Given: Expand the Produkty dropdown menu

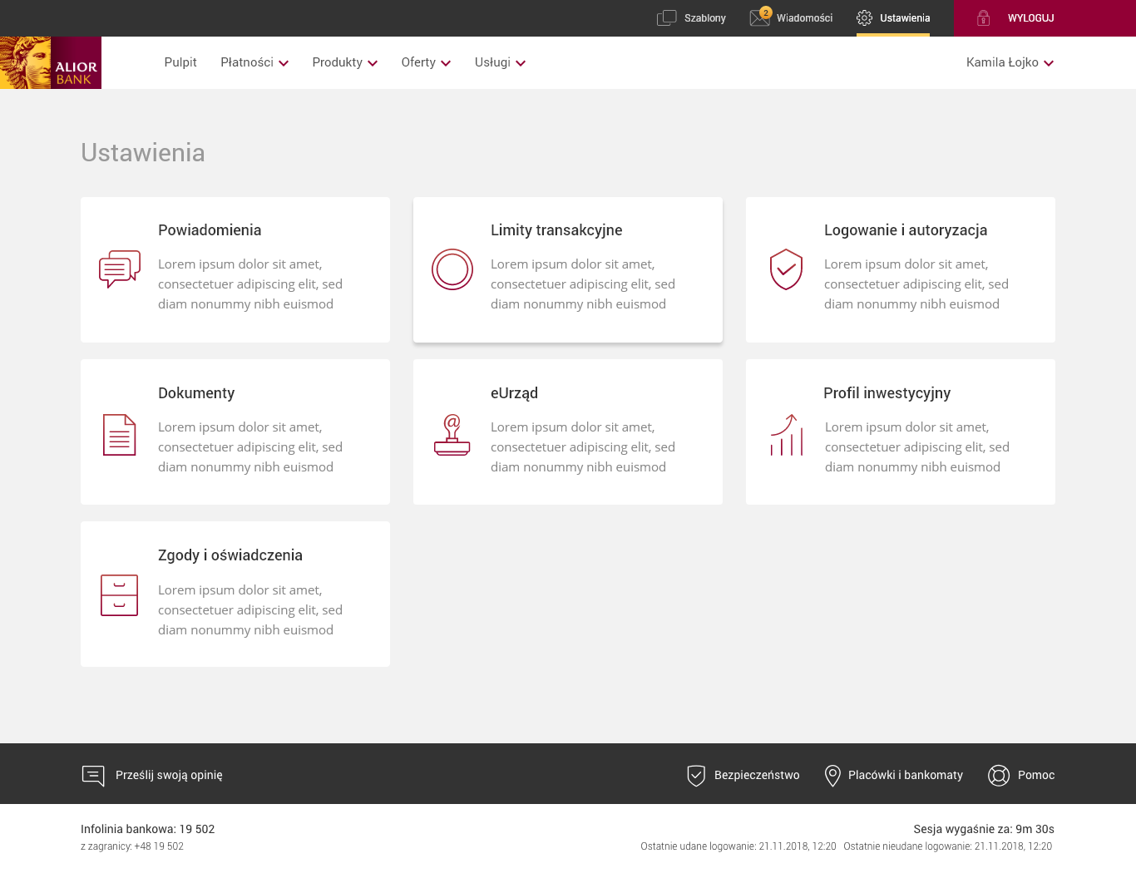Looking at the screenshot, I should point(344,62).
